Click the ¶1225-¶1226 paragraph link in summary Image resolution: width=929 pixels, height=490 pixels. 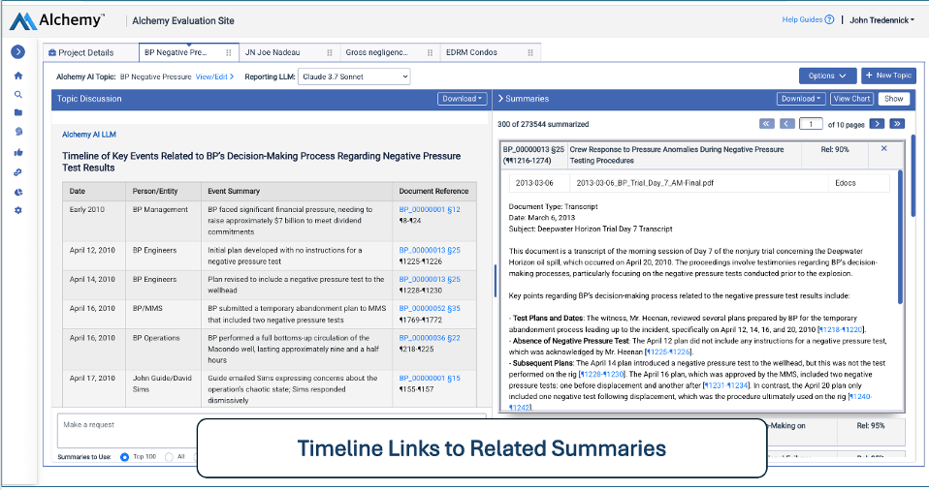[668, 352]
